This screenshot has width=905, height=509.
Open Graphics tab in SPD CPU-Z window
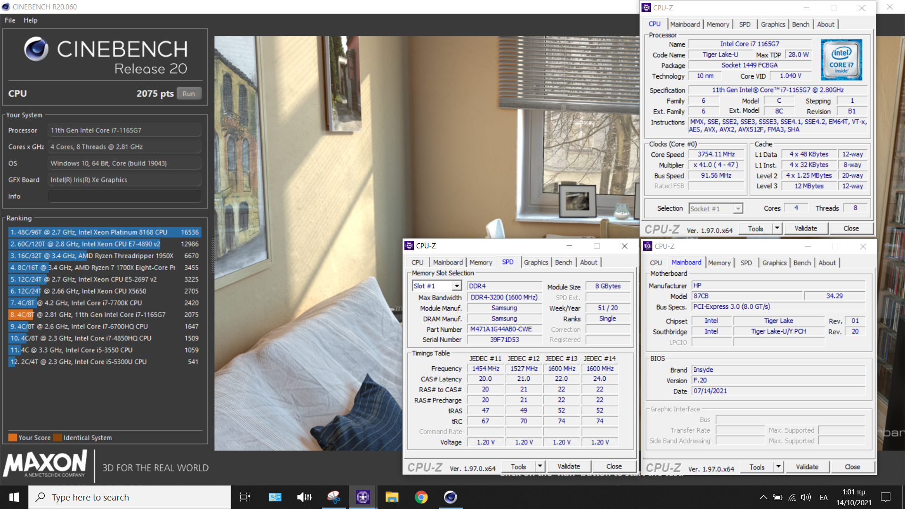coord(536,262)
